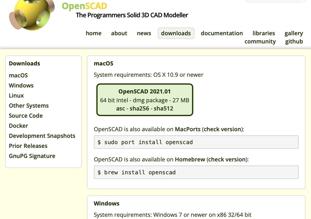The image size is (311, 219).
Task: Click the sudo port install command box
Action: pos(196,142)
